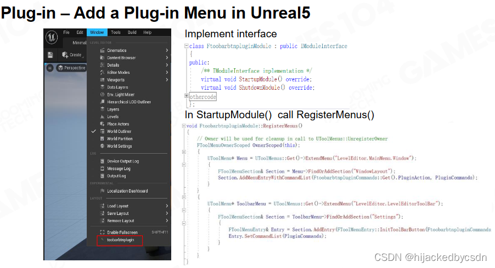Image resolution: width=495 pixels, height=268 pixels.
Task: Click the Localization Dashboard entry text
Action: [x=127, y=191]
